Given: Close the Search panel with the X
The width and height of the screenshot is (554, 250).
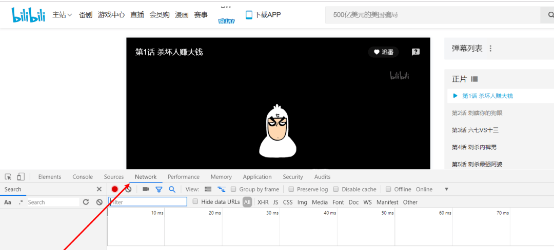Looking at the screenshot, I should point(100,190).
